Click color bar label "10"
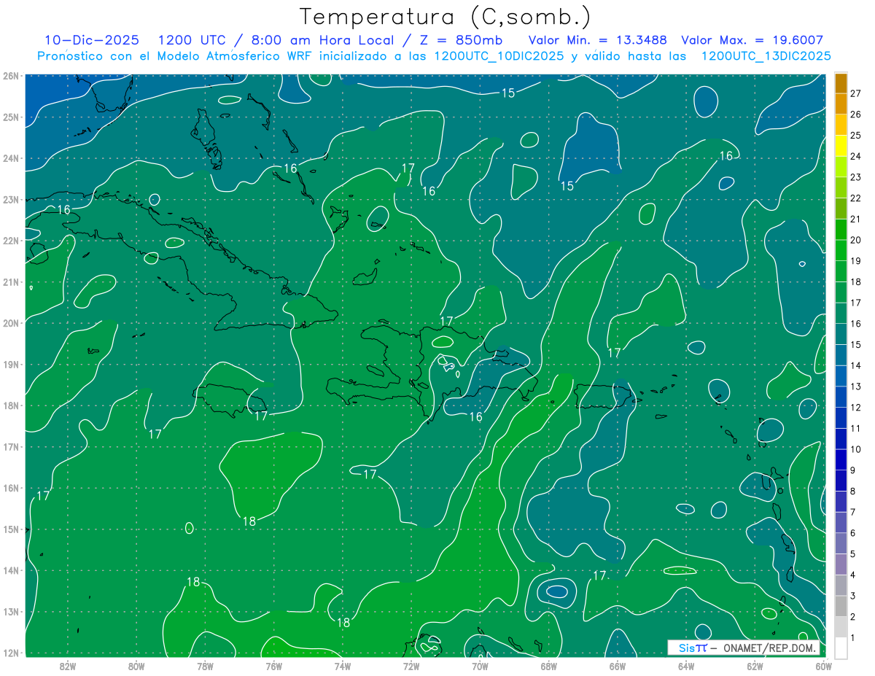The image size is (875, 676). (856, 449)
